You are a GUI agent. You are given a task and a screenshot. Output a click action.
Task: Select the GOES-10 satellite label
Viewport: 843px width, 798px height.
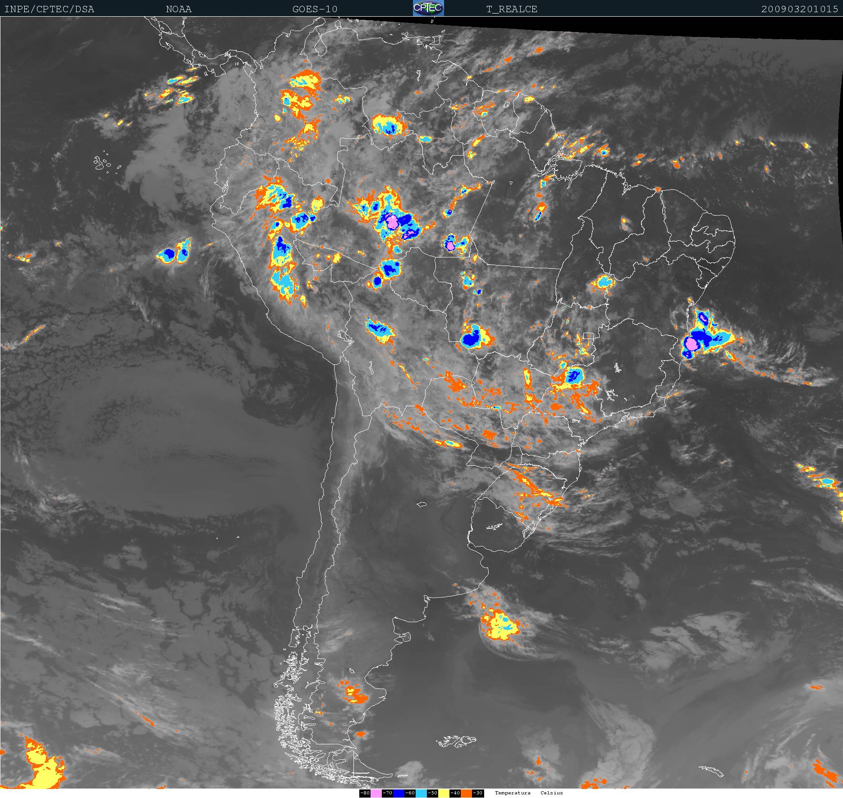click(315, 9)
